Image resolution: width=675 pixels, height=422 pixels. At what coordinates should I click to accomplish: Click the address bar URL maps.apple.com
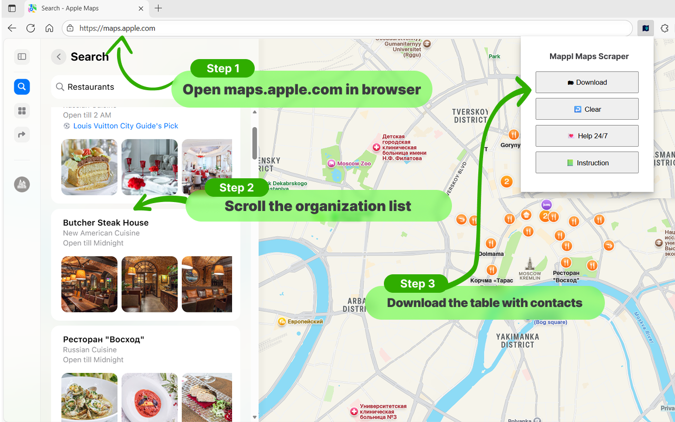(x=117, y=28)
